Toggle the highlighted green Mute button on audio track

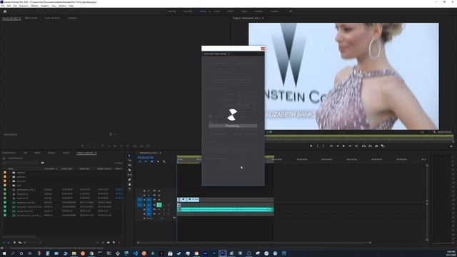(159, 205)
